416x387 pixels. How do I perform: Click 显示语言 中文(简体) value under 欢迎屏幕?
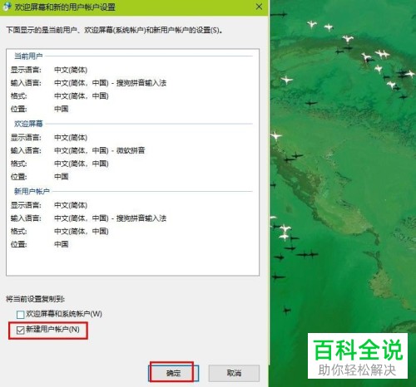[71, 138]
